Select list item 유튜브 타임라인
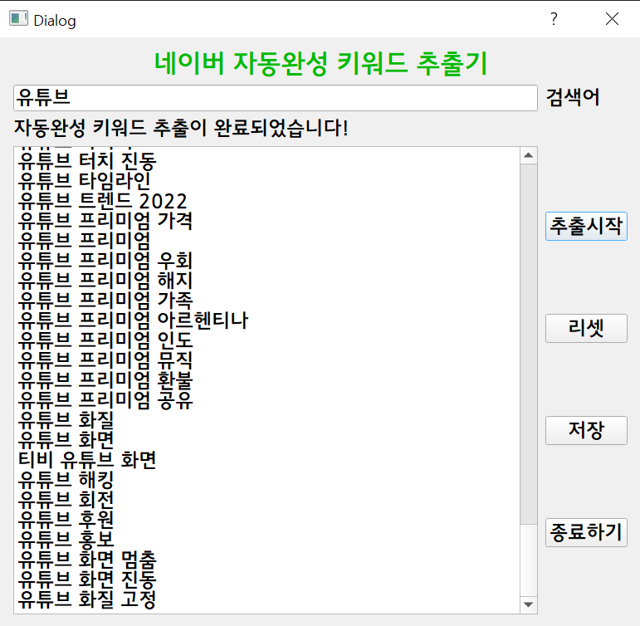 coord(85,181)
